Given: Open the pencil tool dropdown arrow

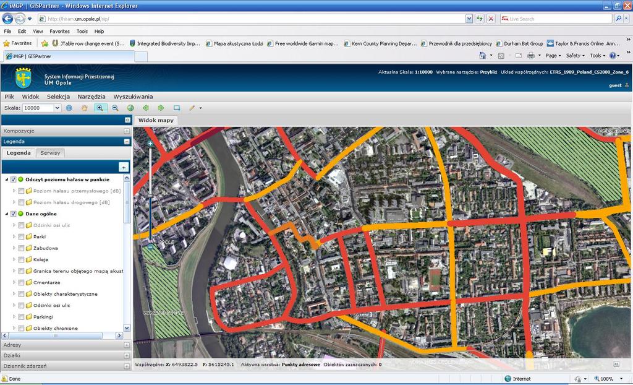Looking at the screenshot, I should point(201,108).
